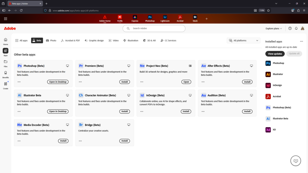This screenshot has height=173, width=308.
Task: Open Lightroom via its top bar icon
Action: point(165,18)
